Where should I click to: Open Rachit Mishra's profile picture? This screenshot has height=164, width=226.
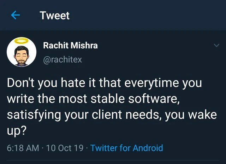click(x=22, y=52)
